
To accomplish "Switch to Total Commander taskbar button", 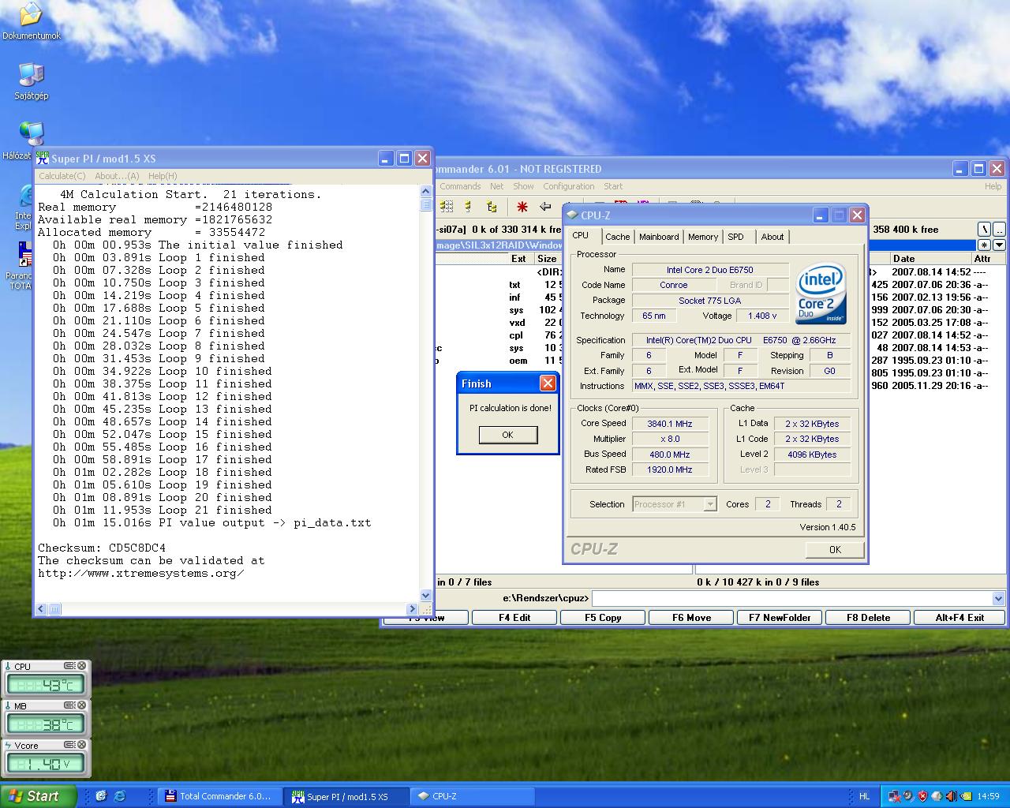I will 220,796.
